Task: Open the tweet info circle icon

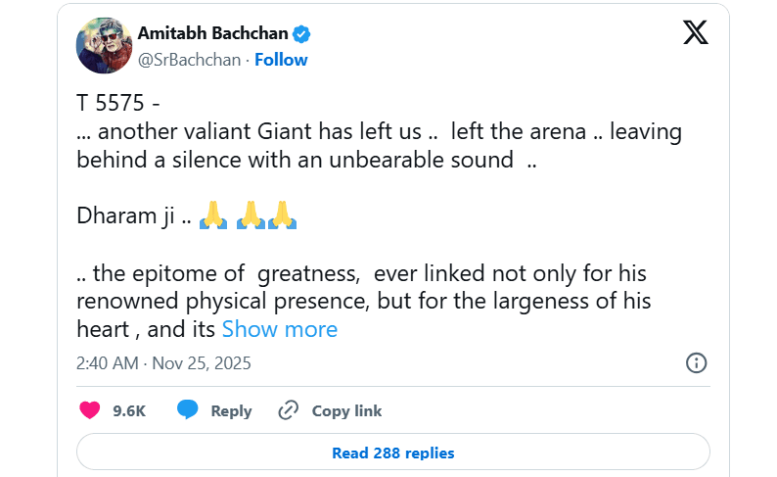Action: 696,363
